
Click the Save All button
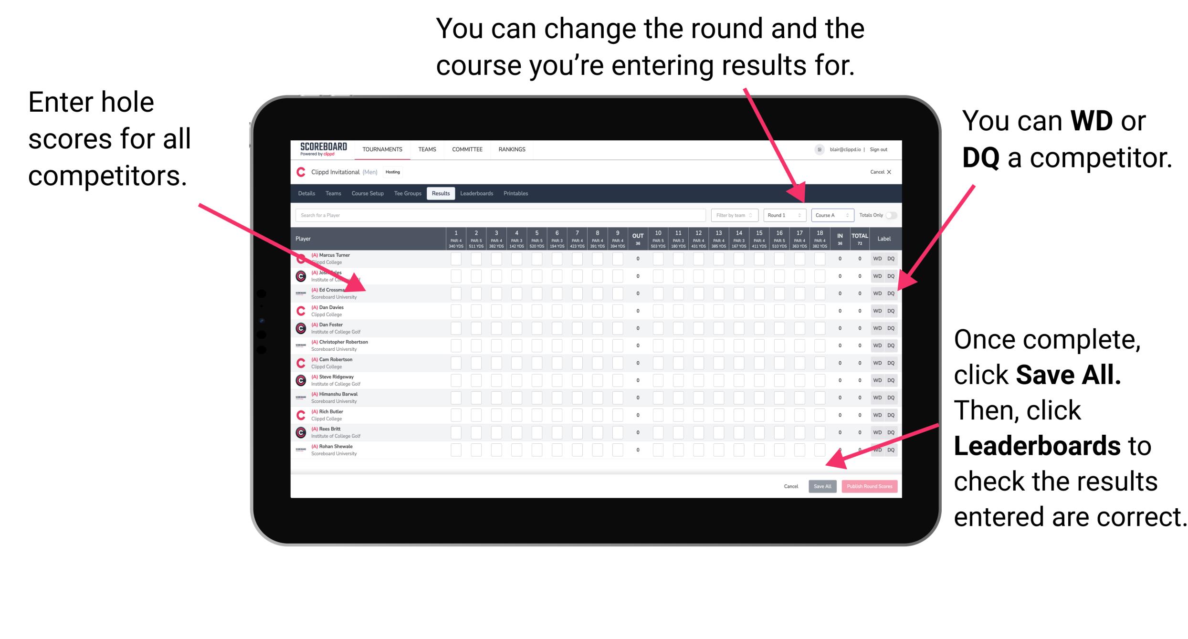point(821,486)
